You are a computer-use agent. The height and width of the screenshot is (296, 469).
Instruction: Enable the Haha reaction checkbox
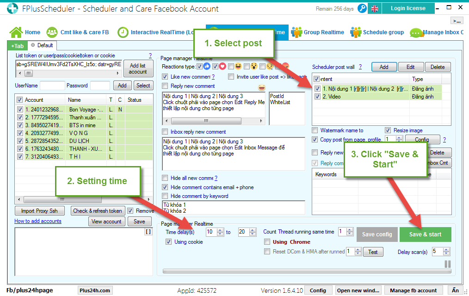(x=231, y=67)
